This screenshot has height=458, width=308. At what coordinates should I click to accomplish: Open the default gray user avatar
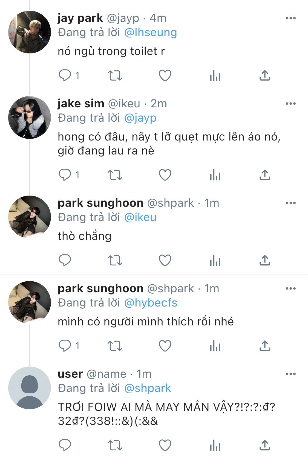pyautogui.click(x=30, y=388)
